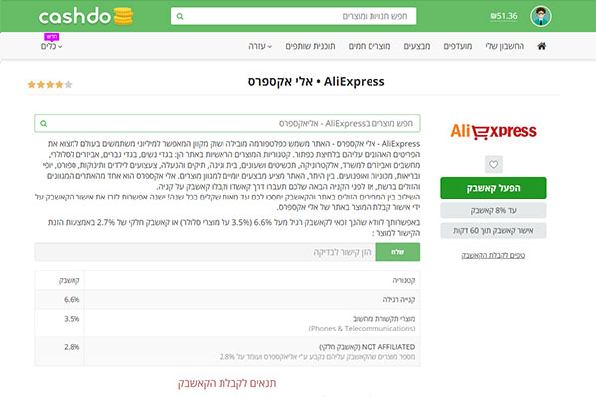Open מועדפים menu item
The height and width of the screenshot is (397, 596).
point(458,46)
